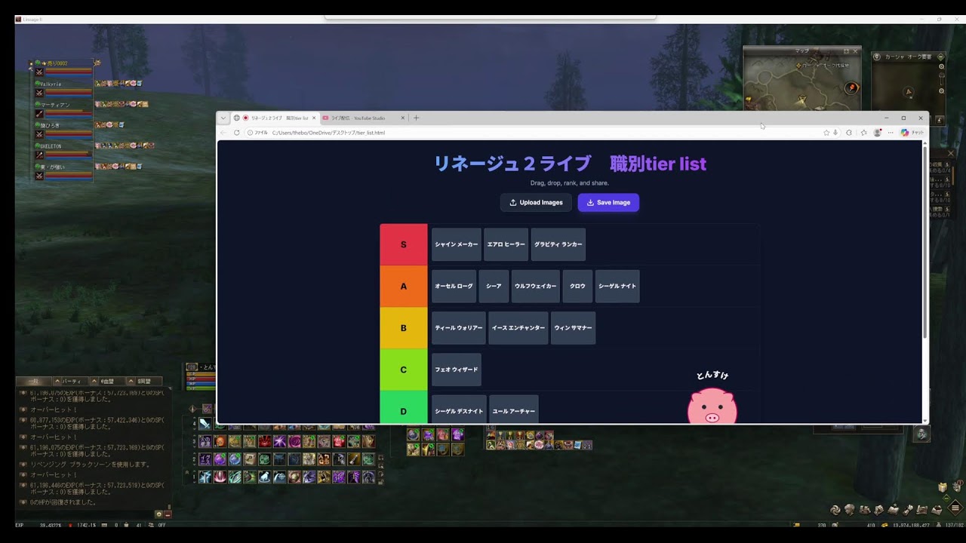Select the 一般 chat tab in game

[x=33, y=382]
